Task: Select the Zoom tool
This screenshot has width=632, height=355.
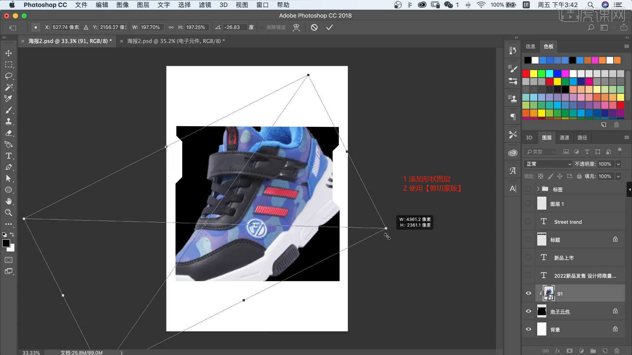Action: tap(9, 213)
